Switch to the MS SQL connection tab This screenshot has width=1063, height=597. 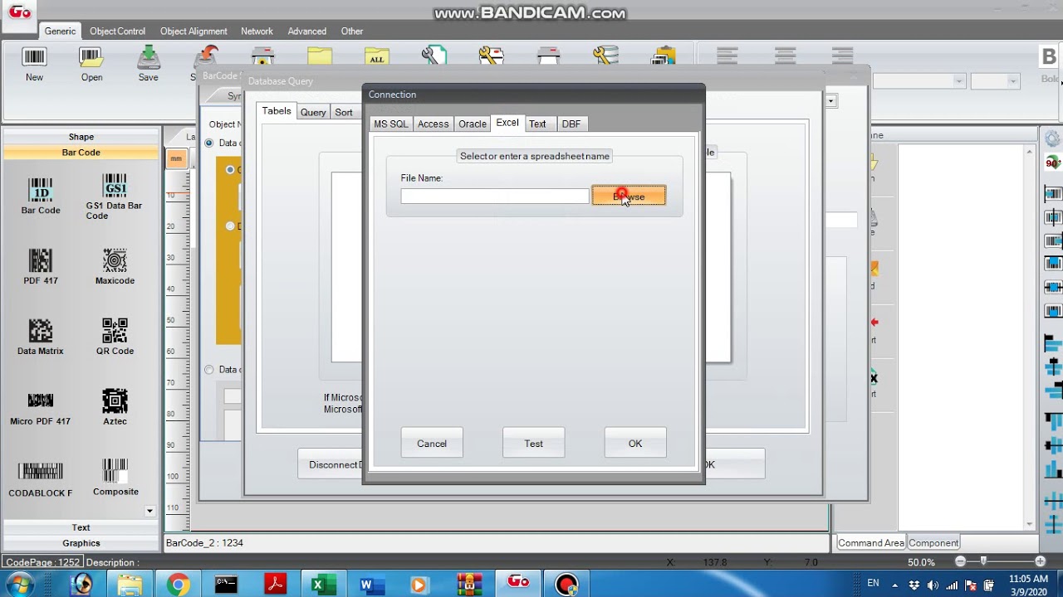point(390,124)
